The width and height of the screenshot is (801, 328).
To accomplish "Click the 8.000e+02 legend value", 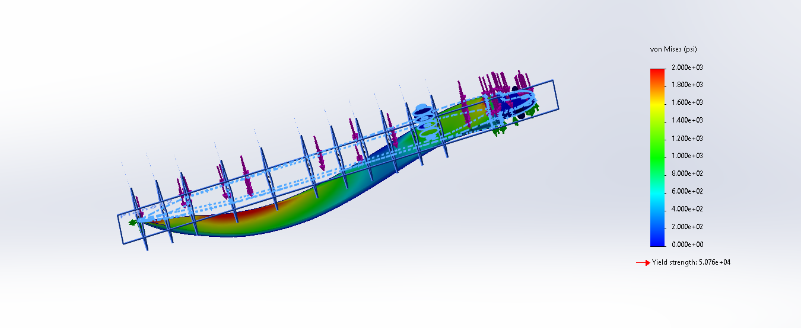I will coord(687,173).
